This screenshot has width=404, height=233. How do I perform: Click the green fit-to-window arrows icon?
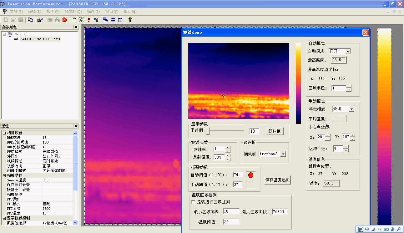coord(81,20)
